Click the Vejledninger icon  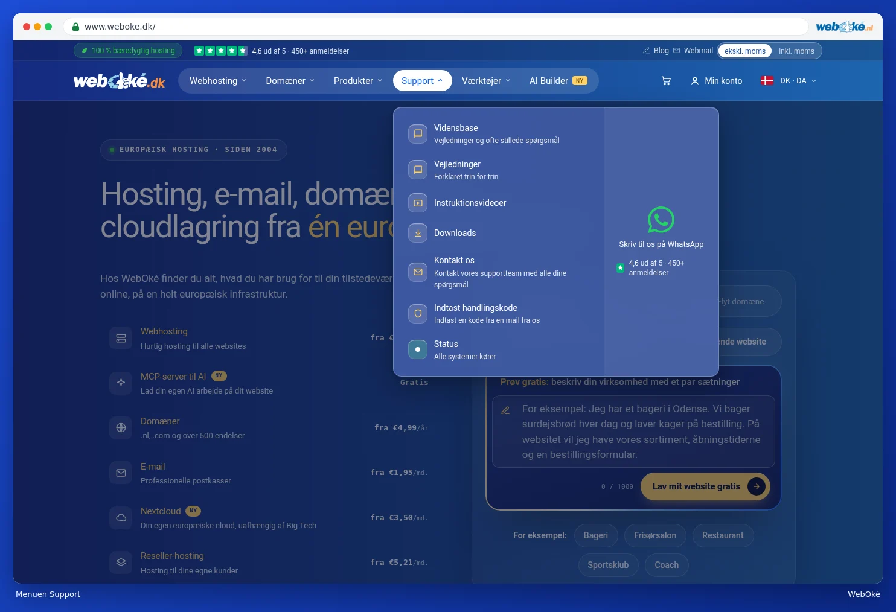(x=418, y=170)
